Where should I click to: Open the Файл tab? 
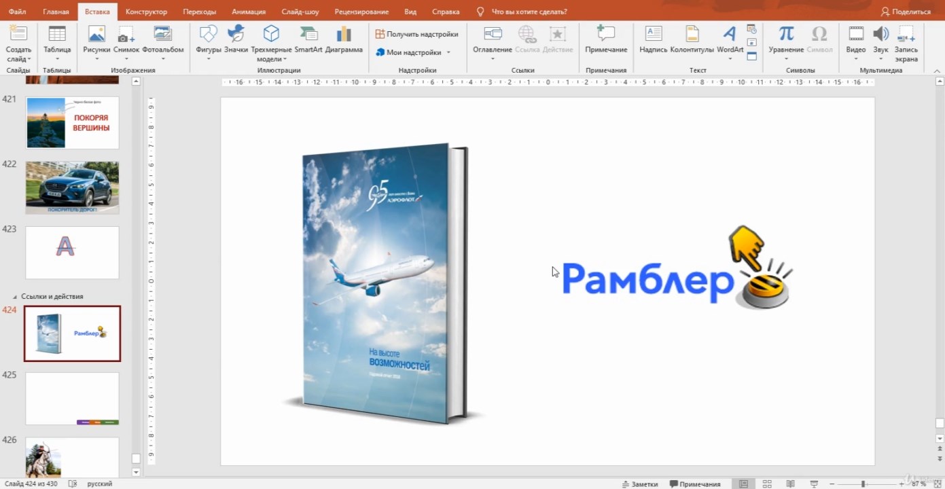(x=17, y=12)
